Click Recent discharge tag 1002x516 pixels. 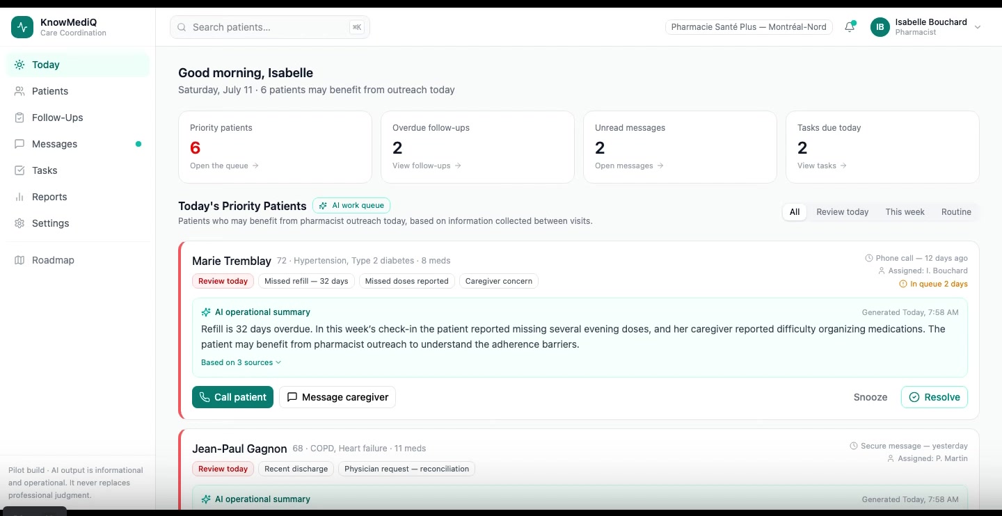click(x=296, y=469)
